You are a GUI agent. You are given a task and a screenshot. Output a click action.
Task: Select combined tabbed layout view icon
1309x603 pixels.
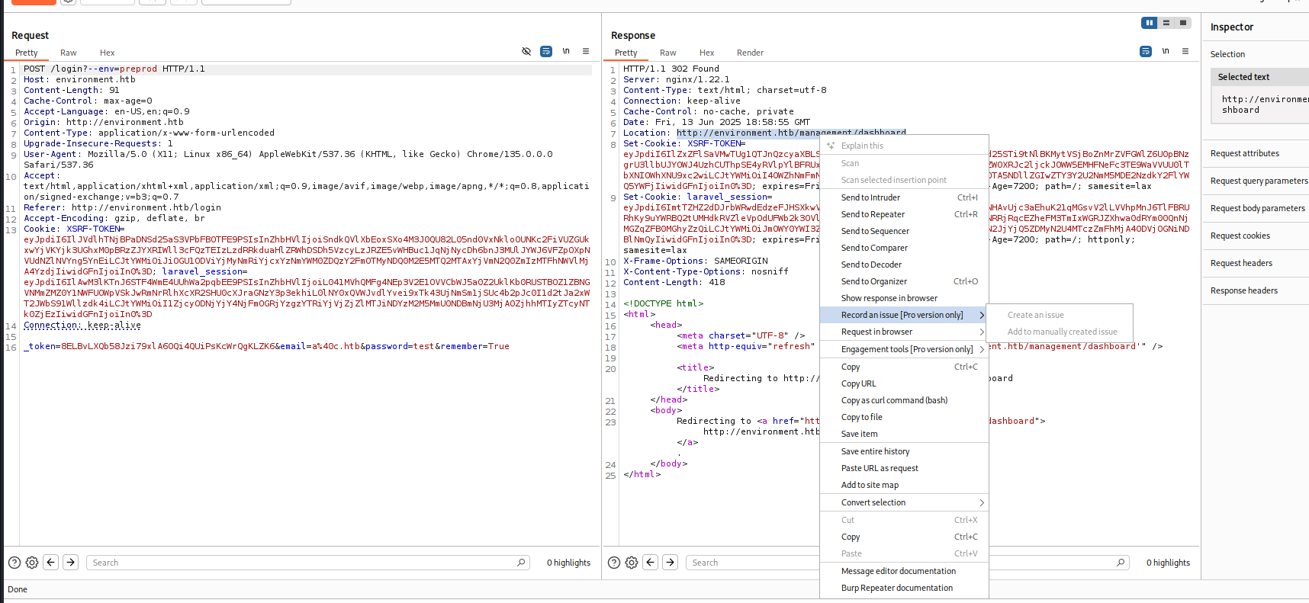(1183, 23)
